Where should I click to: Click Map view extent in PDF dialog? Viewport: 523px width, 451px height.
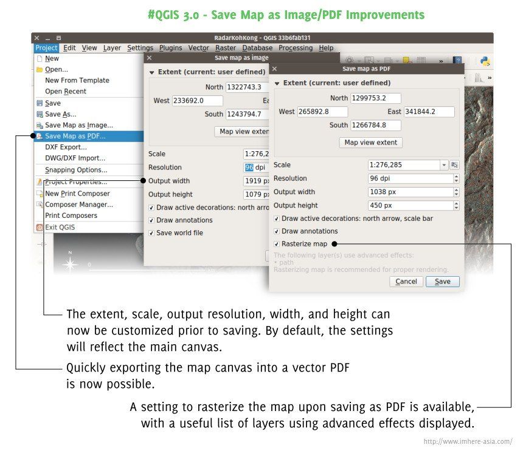(370, 143)
